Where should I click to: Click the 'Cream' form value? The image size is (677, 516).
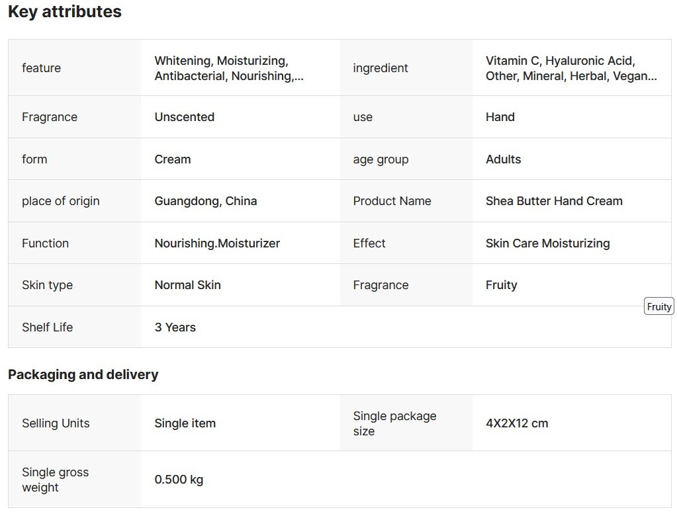173,159
